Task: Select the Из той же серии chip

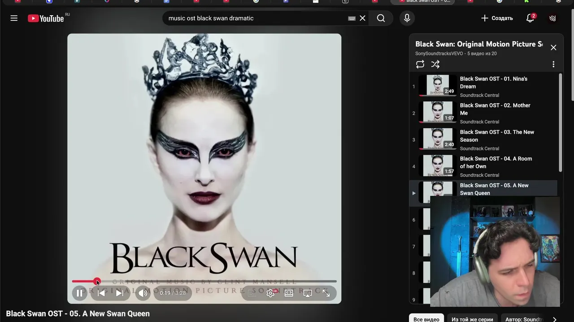Action: click(x=472, y=319)
